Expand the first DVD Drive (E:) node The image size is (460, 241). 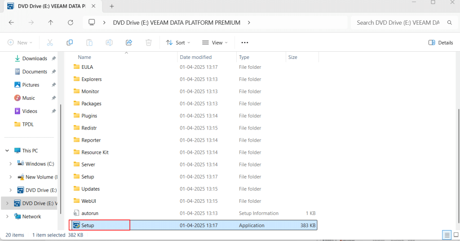coord(11,190)
